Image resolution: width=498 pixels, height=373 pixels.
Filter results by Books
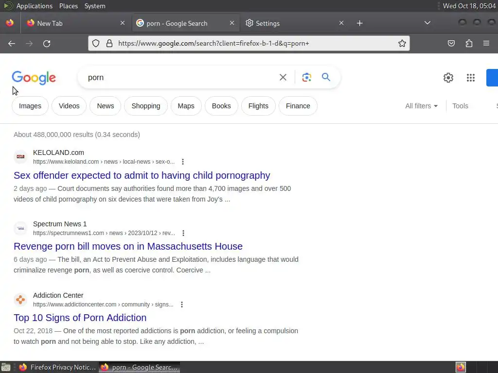coord(221,106)
